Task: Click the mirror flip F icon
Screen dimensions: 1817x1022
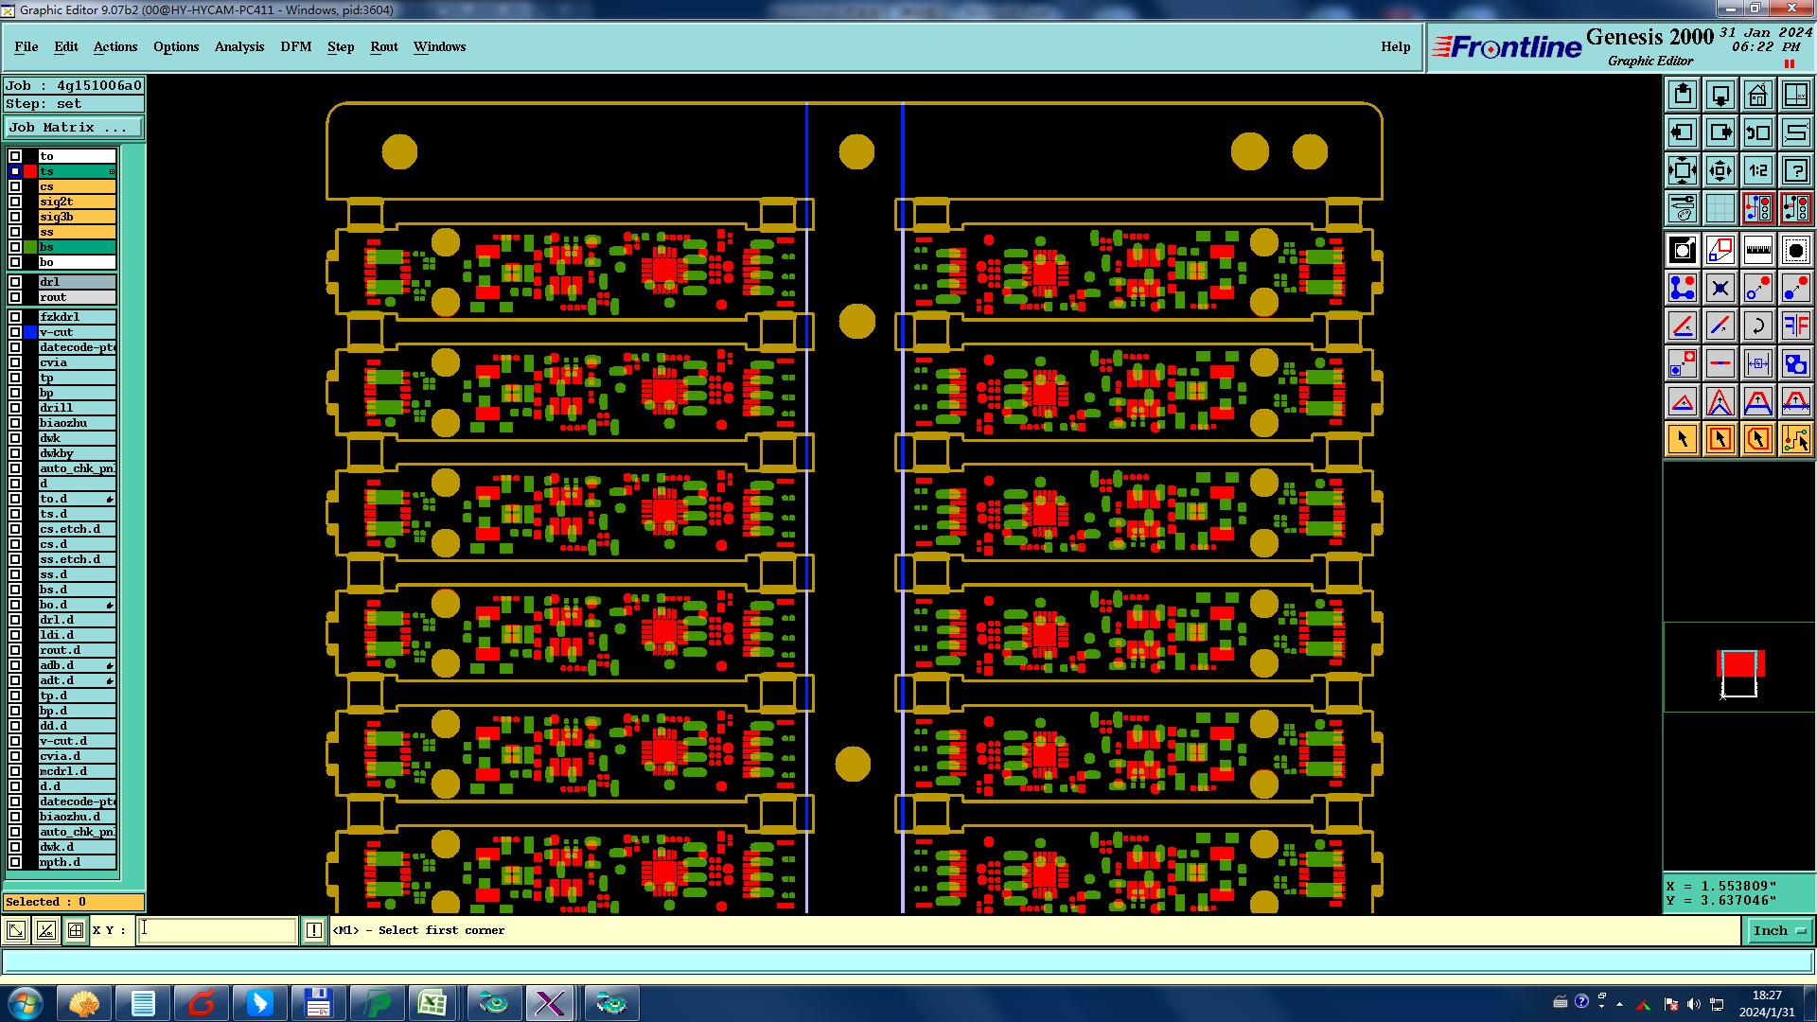Action: point(1795,326)
